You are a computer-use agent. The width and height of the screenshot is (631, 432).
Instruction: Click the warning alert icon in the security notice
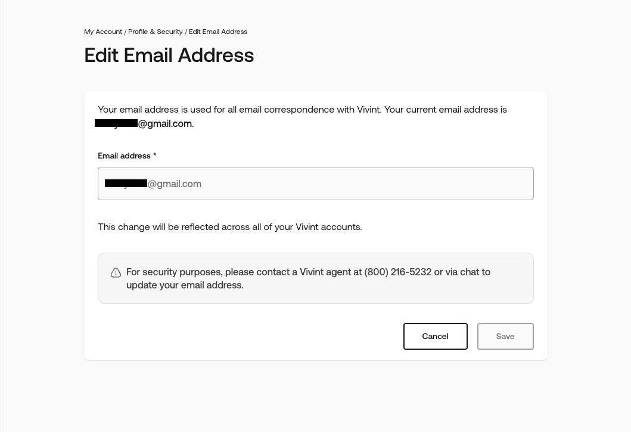pos(116,272)
